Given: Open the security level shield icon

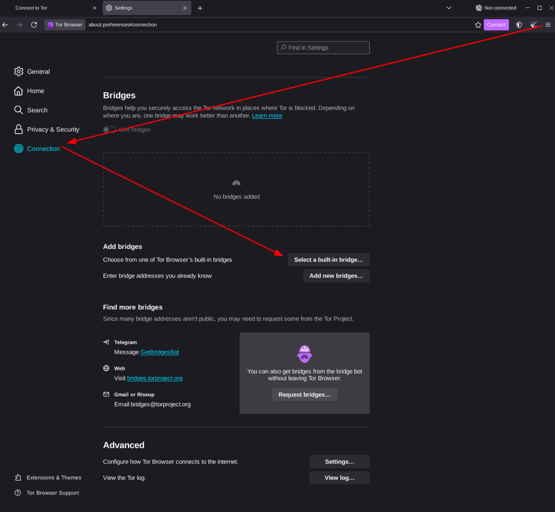Looking at the screenshot, I should [x=519, y=25].
